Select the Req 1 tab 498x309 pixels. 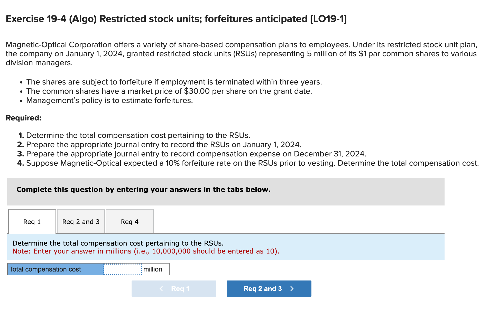tap(32, 221)
